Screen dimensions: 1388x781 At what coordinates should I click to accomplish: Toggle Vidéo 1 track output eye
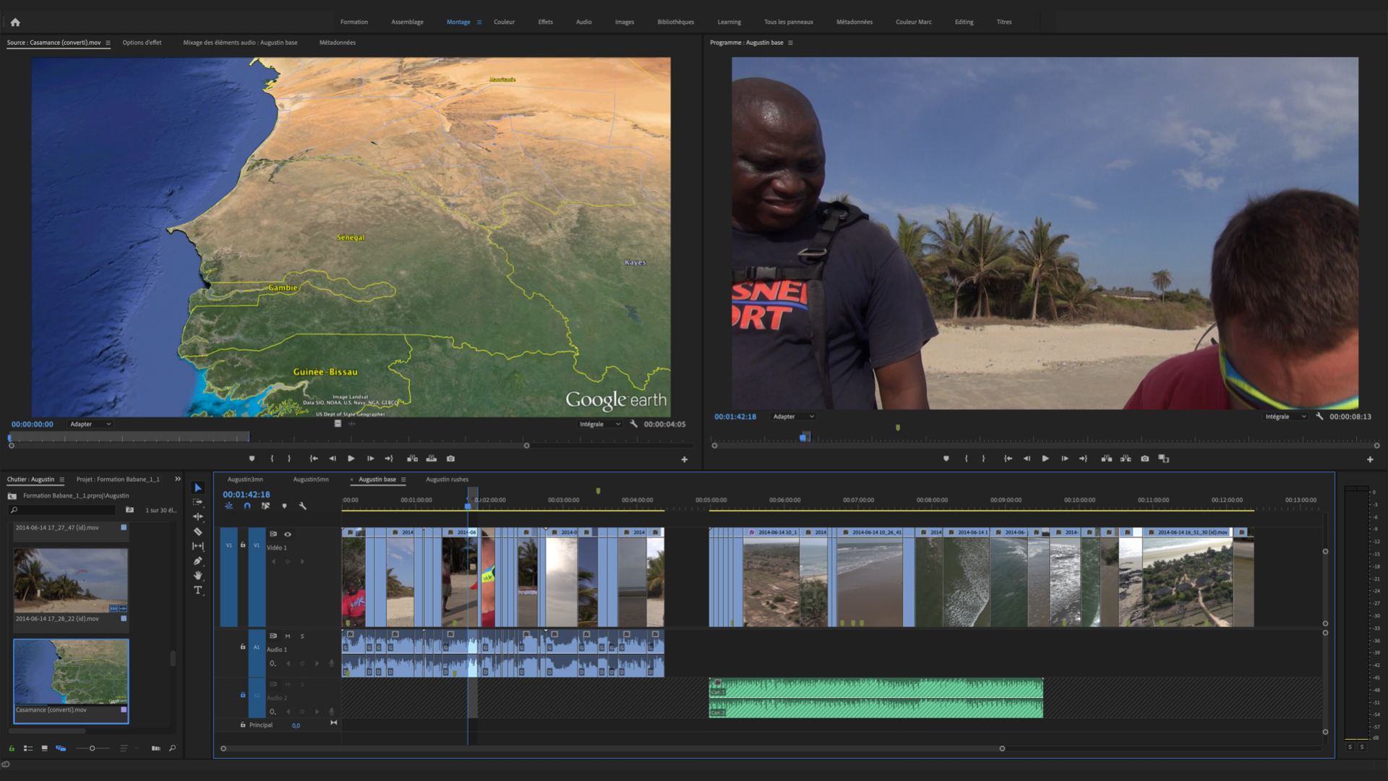click(288, 534)
